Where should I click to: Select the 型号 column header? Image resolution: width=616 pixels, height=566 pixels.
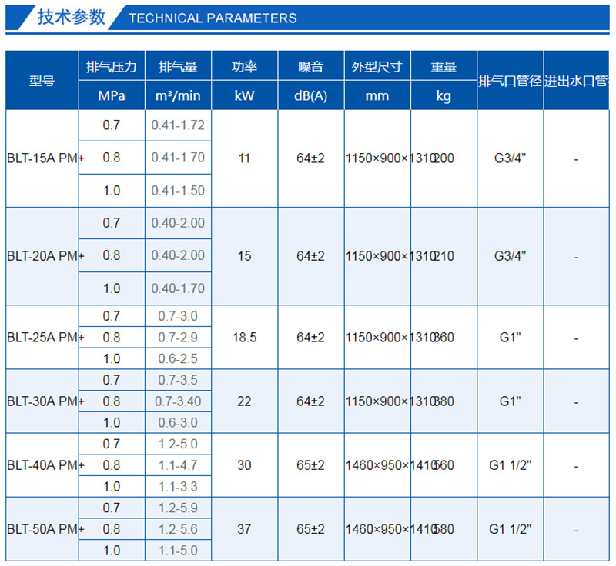pyautogui.click(x=42, y=81)
